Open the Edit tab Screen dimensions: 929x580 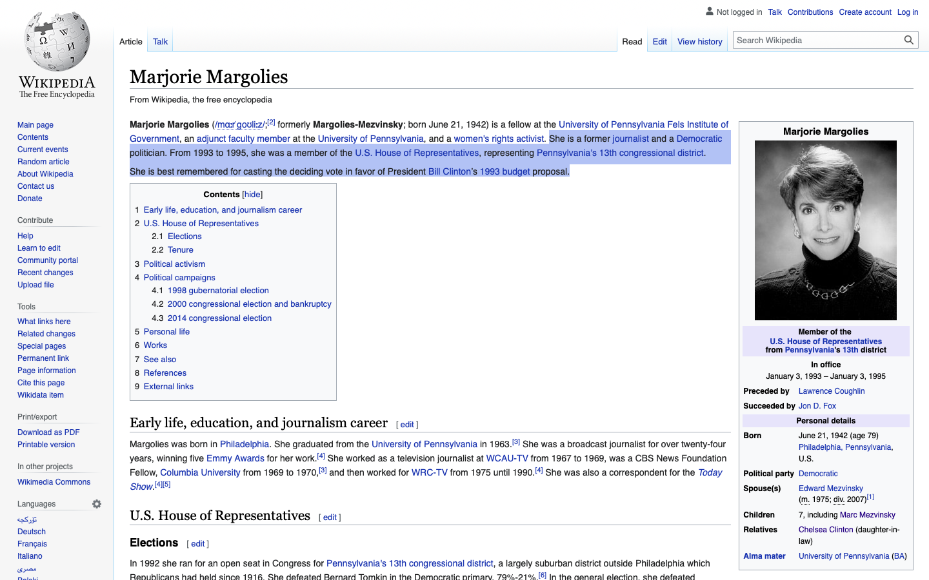click(x=660, y=42)
